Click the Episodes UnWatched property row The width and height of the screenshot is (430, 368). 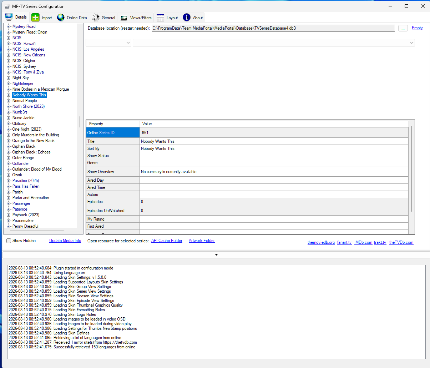[x=247, y=211]
